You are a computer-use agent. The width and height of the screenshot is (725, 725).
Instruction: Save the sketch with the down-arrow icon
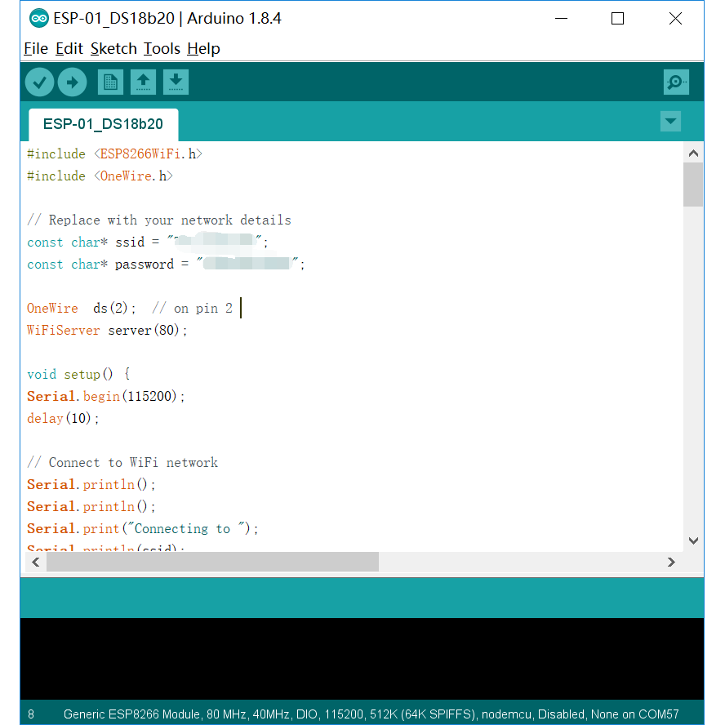point(176,82)
